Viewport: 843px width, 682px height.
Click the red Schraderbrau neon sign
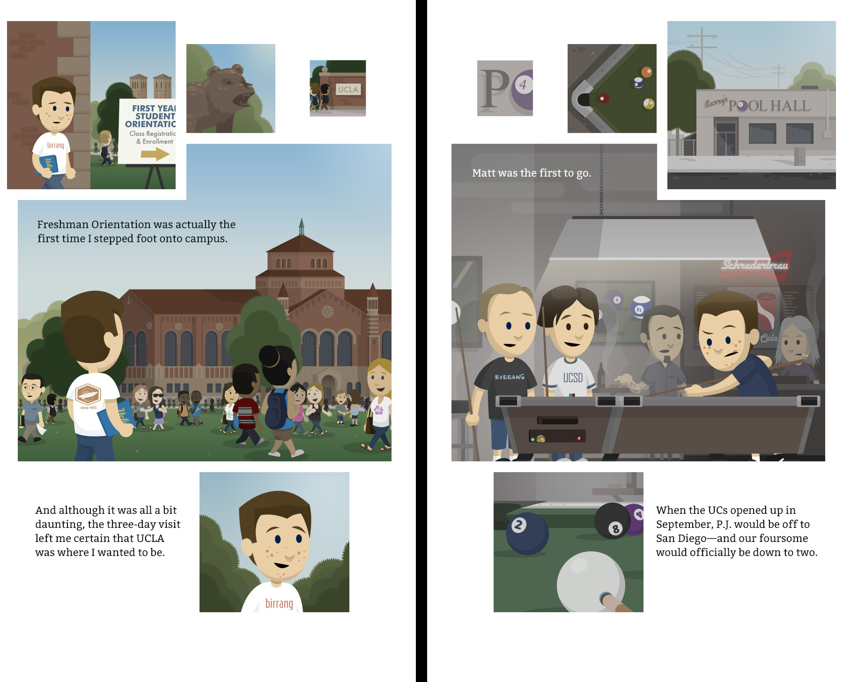click(755, 266)
